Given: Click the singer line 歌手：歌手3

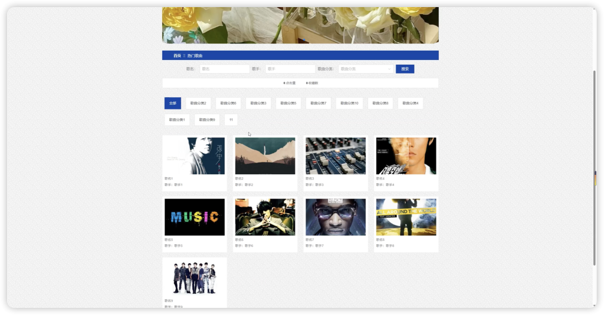Looking at the screenshot, I should (x=315, y=185).
